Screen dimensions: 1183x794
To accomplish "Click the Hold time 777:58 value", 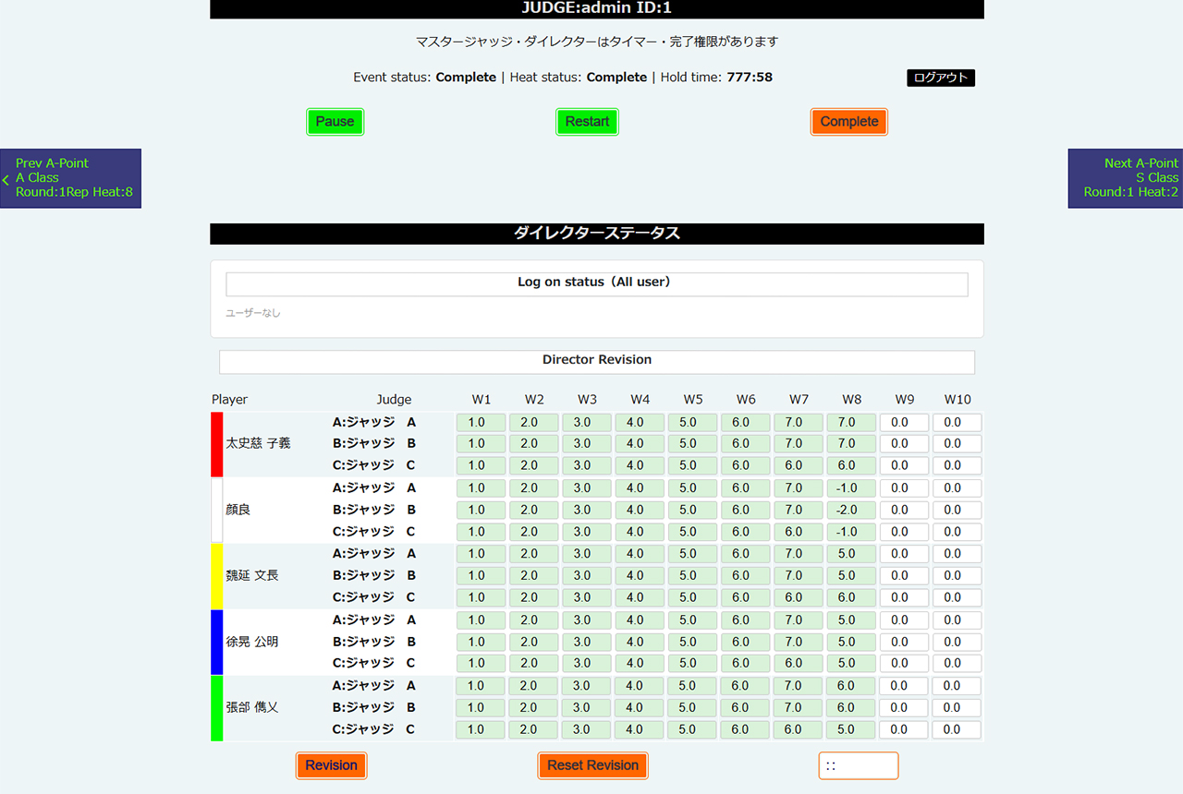I will (x=750, y=78).
